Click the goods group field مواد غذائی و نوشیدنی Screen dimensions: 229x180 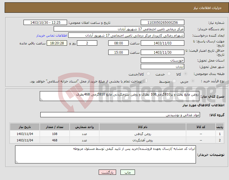(x=120, y=115)
